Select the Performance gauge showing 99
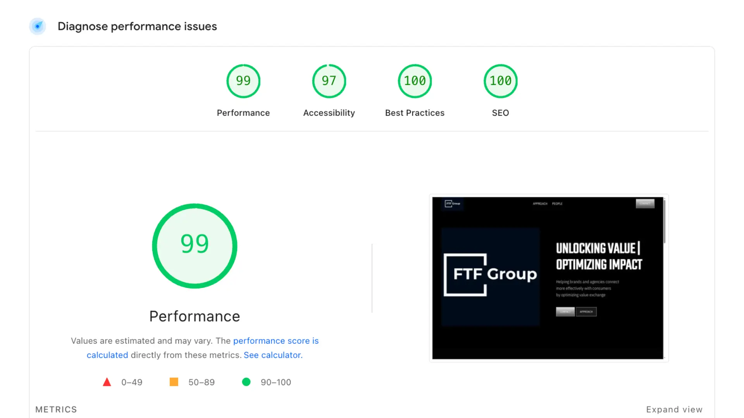The height and width of the screenshot is (418, 744). (243, 81)
